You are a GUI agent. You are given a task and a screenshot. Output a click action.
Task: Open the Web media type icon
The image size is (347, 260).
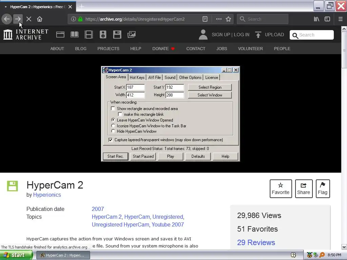click(60, 35)
